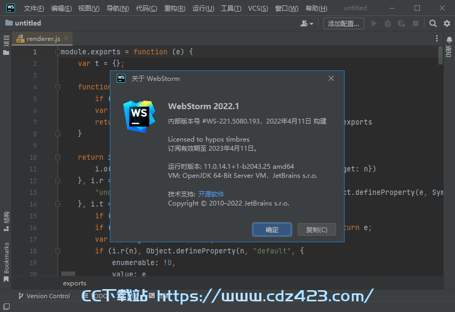Open the editor tab options three-dot menu
This screenshot has height=312, width=455.
point(437,38)
